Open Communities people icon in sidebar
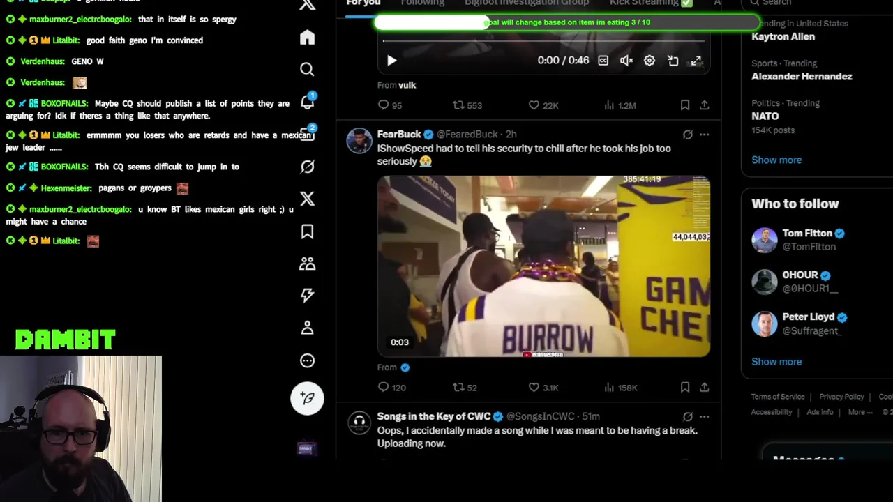Image resolution: width=893 pixels, height=502 pixels. (x=307, y=264)
